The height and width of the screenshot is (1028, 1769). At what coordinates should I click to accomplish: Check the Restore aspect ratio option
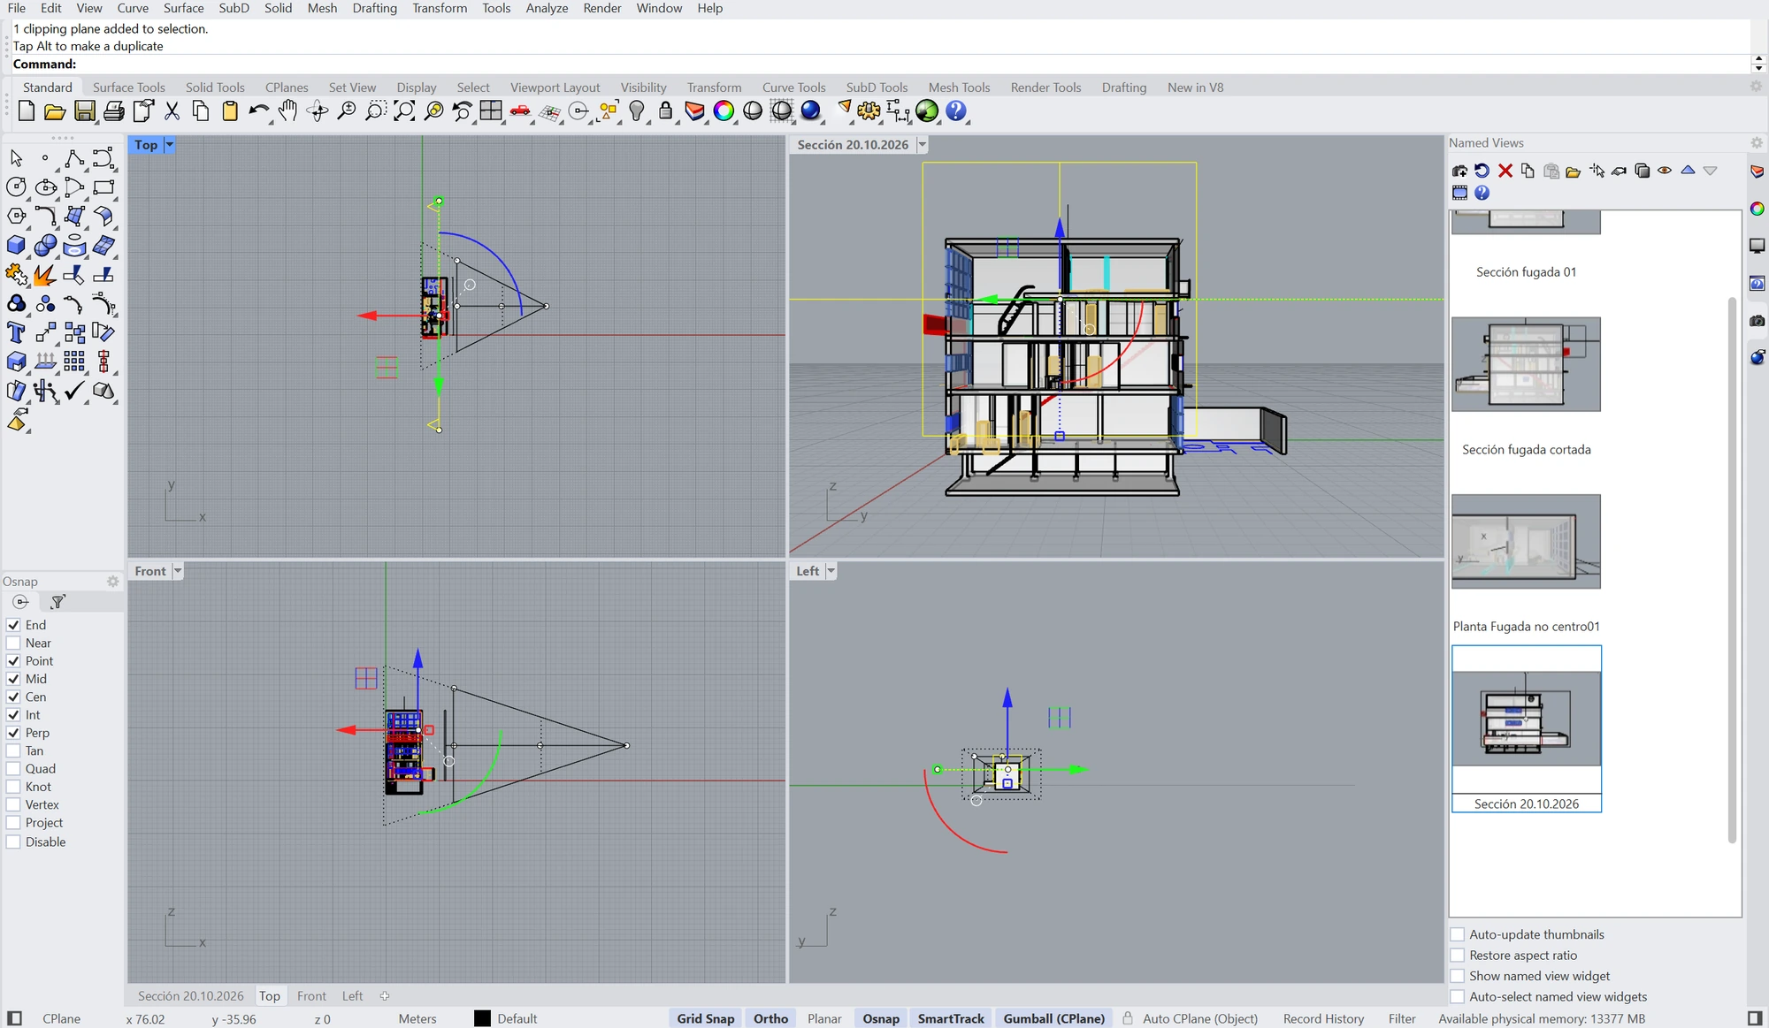coord(1458,956)
